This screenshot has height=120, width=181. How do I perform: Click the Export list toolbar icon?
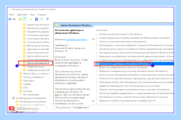(31, 19)
